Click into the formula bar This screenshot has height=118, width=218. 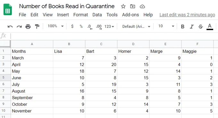[114, 36]
